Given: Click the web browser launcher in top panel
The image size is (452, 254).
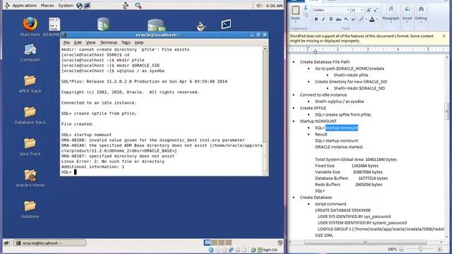Looking at the screenshot, I should pos(79,6).
